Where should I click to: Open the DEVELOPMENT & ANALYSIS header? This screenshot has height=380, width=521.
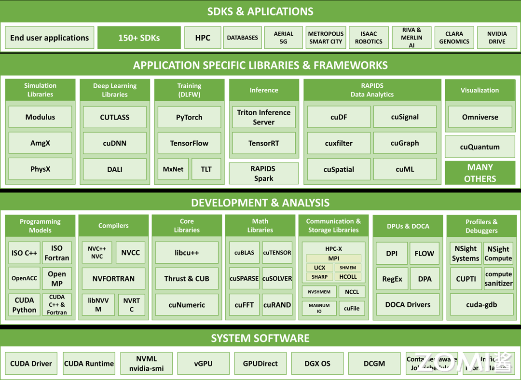coord(260,203)
